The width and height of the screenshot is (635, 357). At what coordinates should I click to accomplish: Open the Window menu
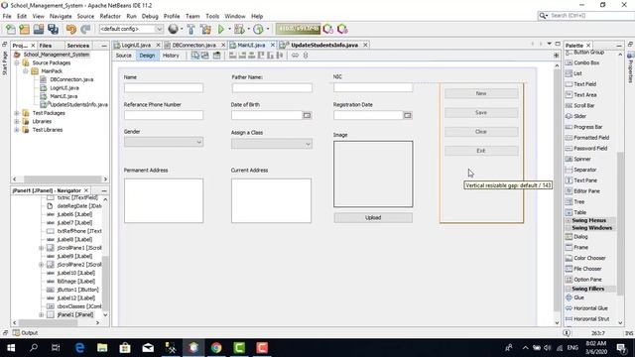(x=235, y=16)
